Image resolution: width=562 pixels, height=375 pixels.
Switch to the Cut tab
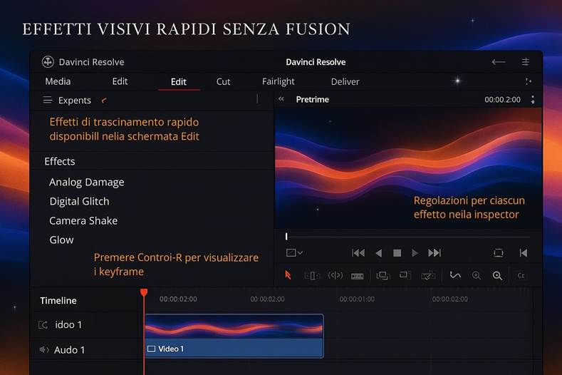coord(223,82)
